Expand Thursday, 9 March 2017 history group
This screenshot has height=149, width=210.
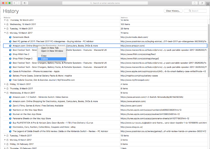(x=5, y=89)
